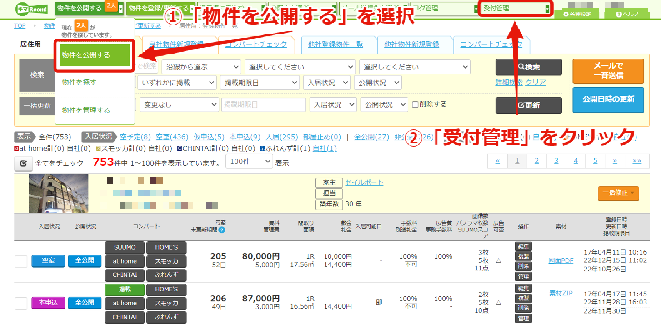Click 全公開 button for room 205
The image size is (661, 324).
(x=85, y=260)
